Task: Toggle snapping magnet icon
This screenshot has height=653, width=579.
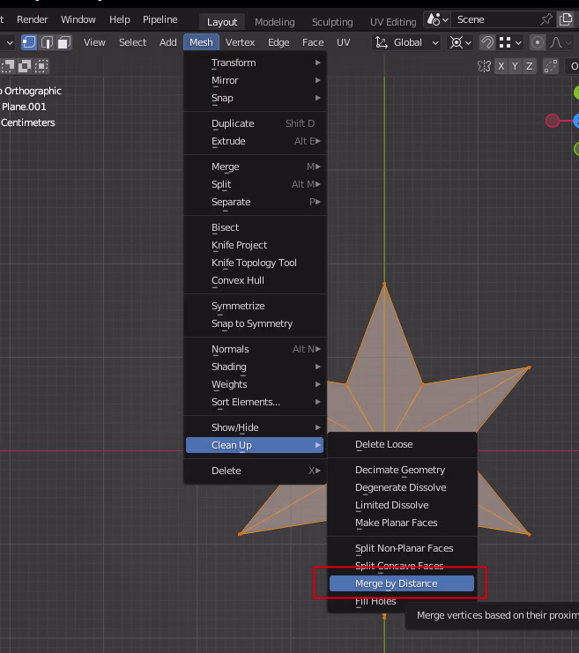Action: point(487,42)
